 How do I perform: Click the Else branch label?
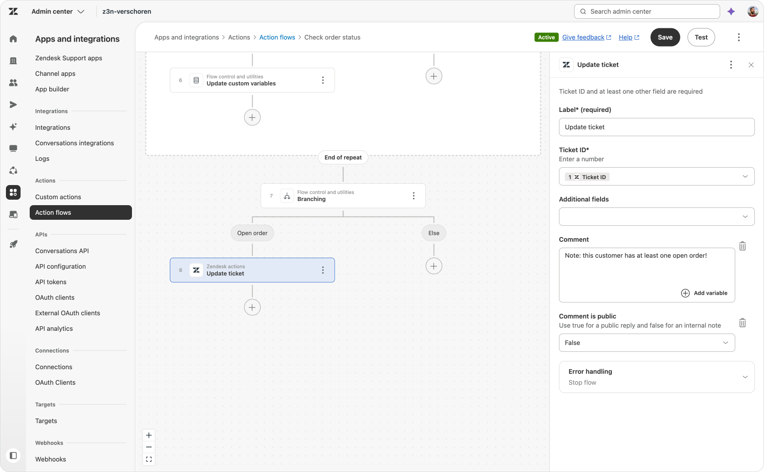click(x=434, y=233)
